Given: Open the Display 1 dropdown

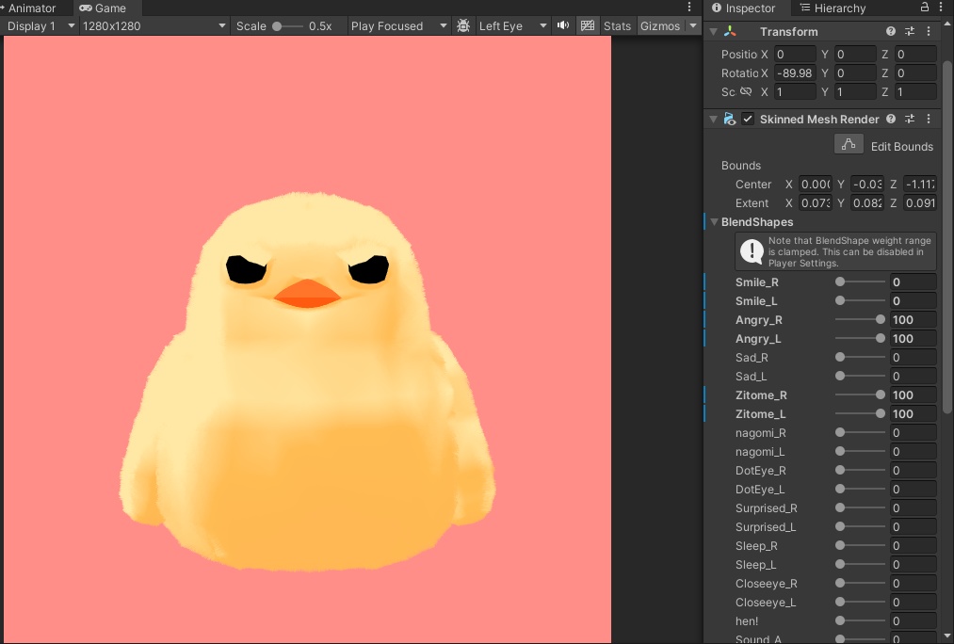Looking at the screenshot, I should click(40, 25).
